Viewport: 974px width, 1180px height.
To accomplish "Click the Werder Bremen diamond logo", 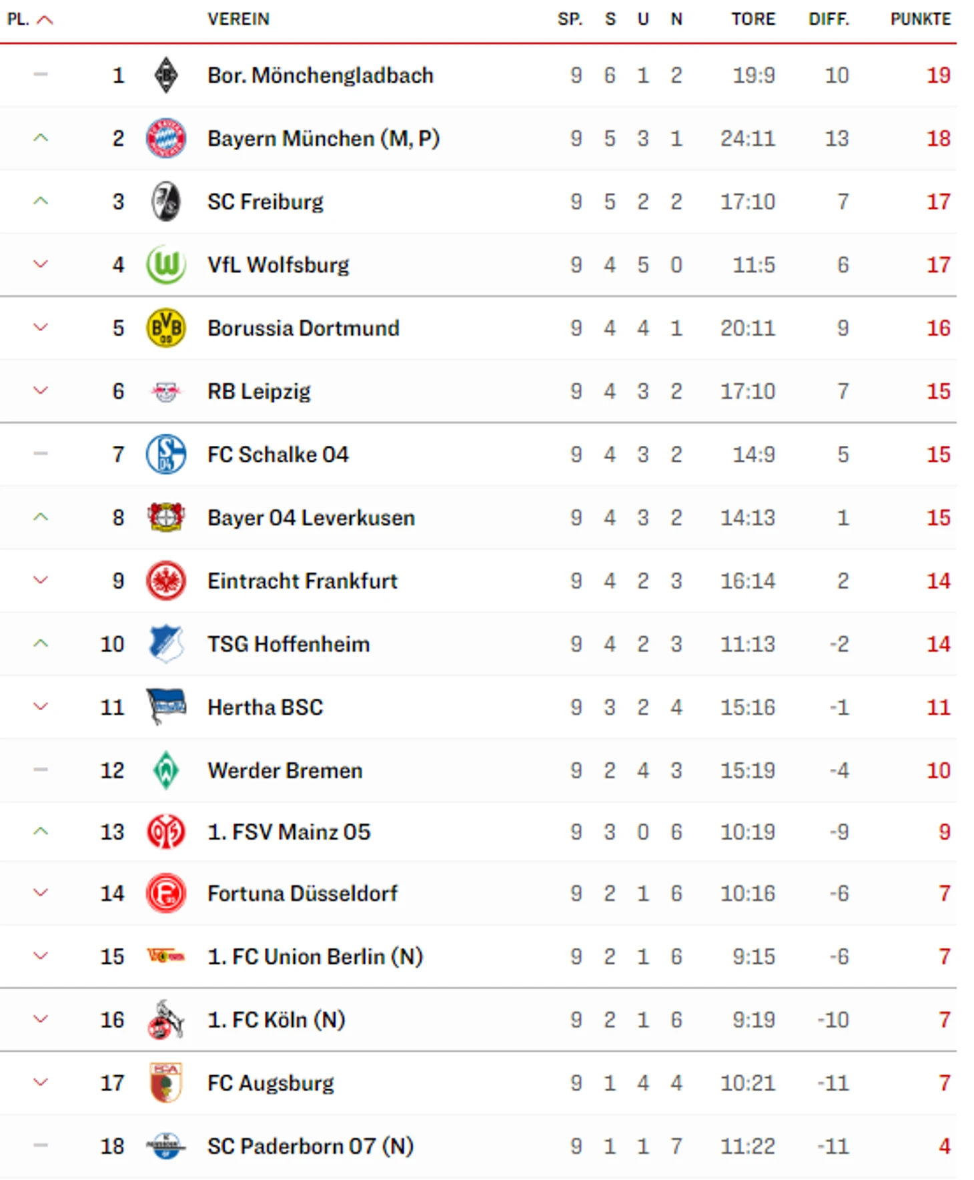I will coord(165,770).
